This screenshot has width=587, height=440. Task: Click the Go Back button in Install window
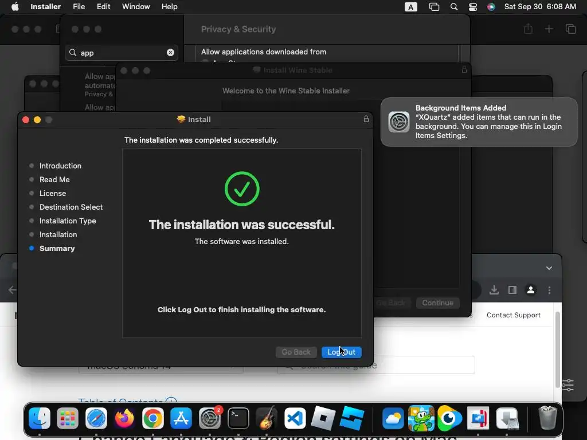(296, 352)
